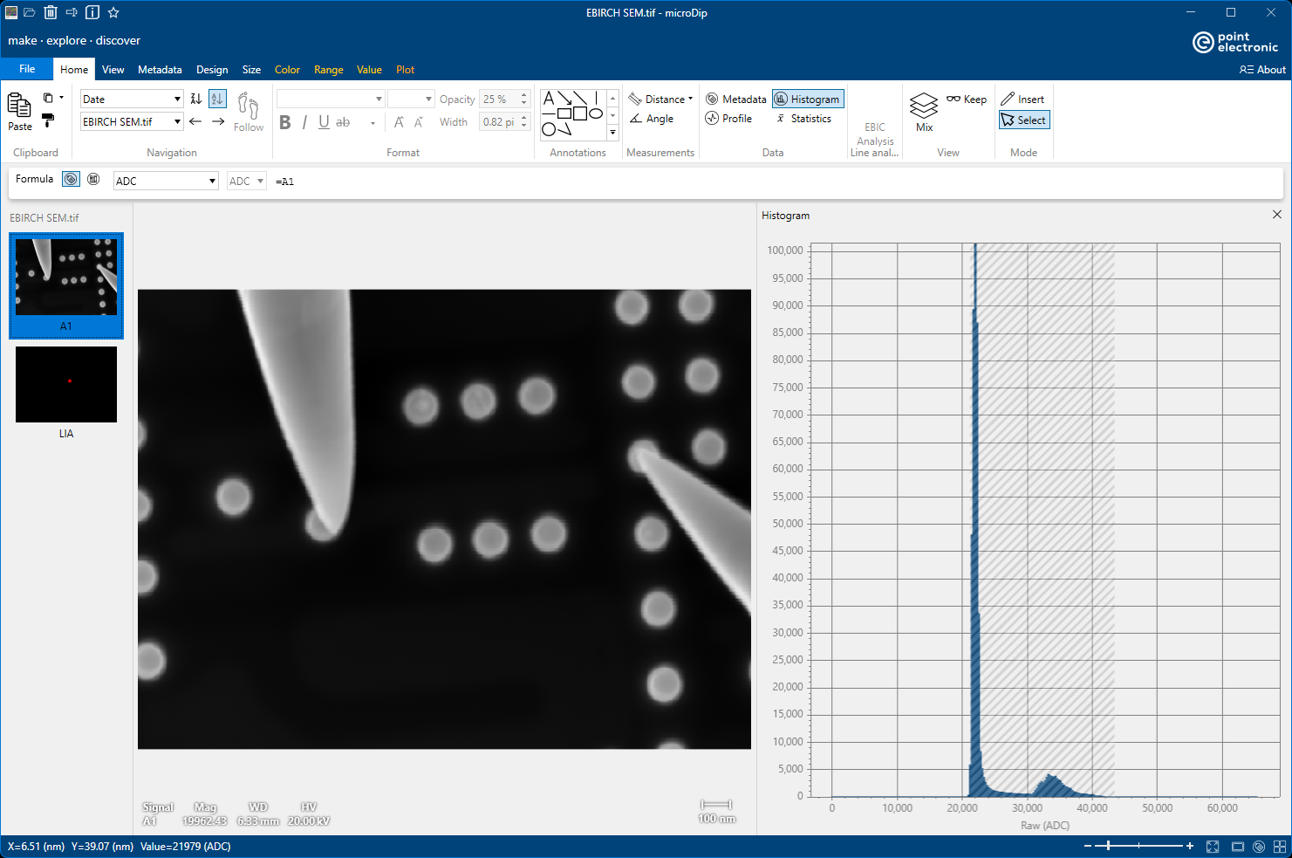Expand the EBIRCH SEM.tif file dropdown

point(132,122)
